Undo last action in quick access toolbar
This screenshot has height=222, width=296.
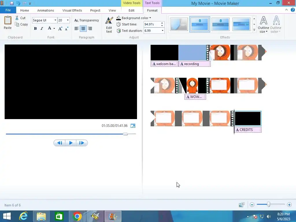(18, 3)
